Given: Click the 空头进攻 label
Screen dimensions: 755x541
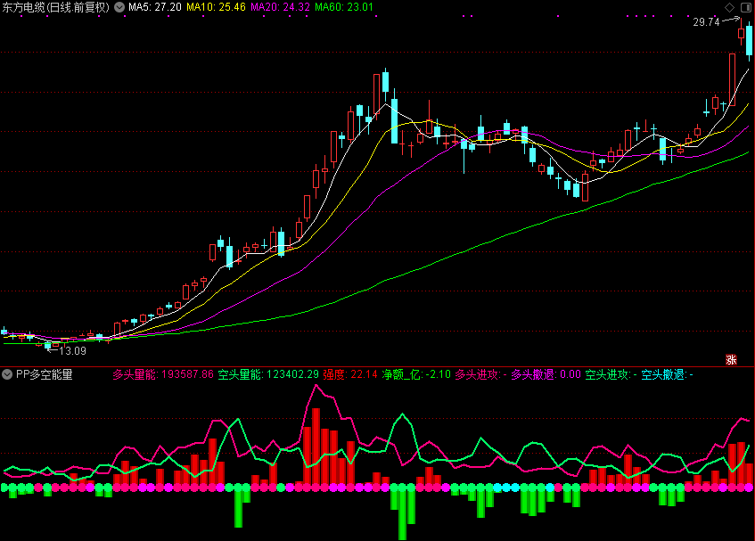Looking at the screenshot, I should coord(611,374).
